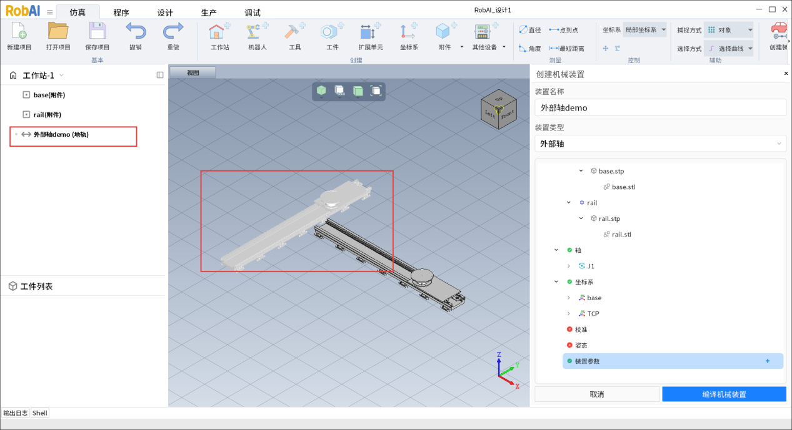Select the 直径 (diameter) measure tool

tap(530, 30)
